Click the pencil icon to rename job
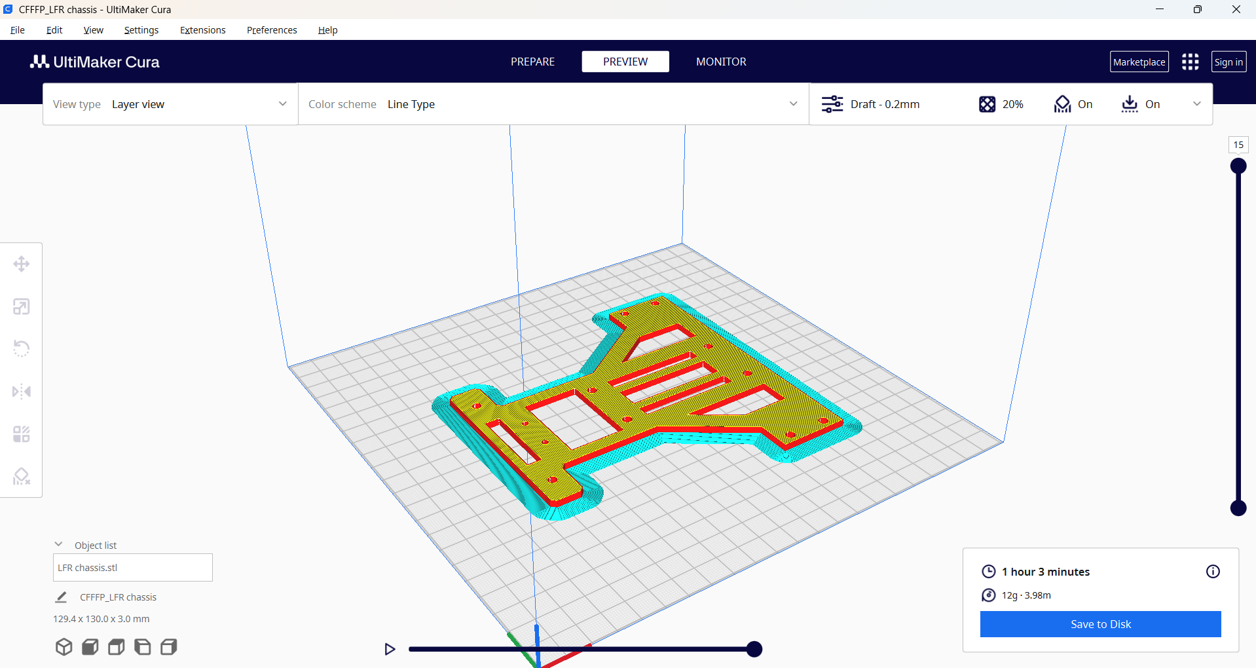 tap(61, 597)
